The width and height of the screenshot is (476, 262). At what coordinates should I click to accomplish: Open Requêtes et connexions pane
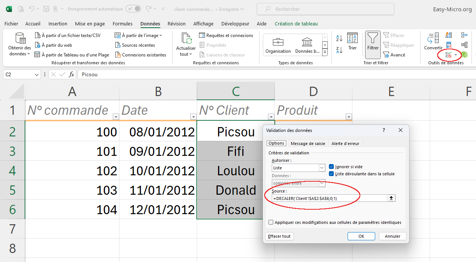click(226, 36)
